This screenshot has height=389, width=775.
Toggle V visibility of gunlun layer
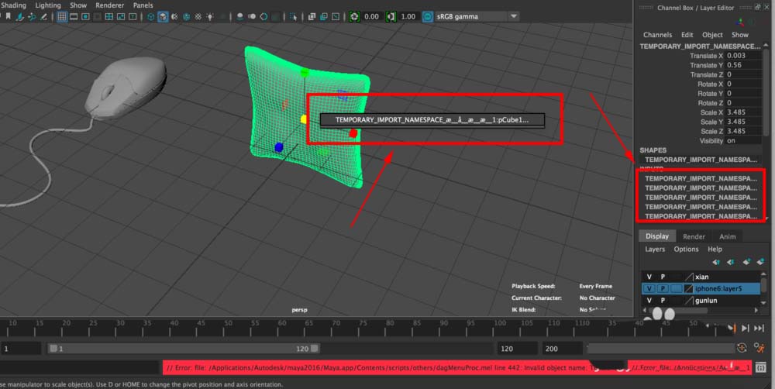649,301
